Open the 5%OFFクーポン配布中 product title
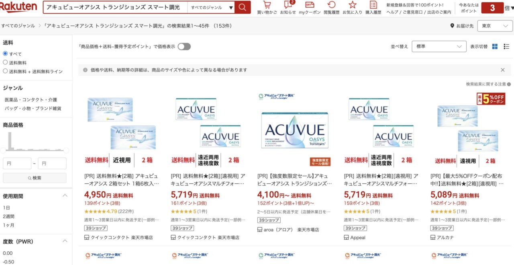The height and width of the screenshot is (265, 514). (467, 180)
